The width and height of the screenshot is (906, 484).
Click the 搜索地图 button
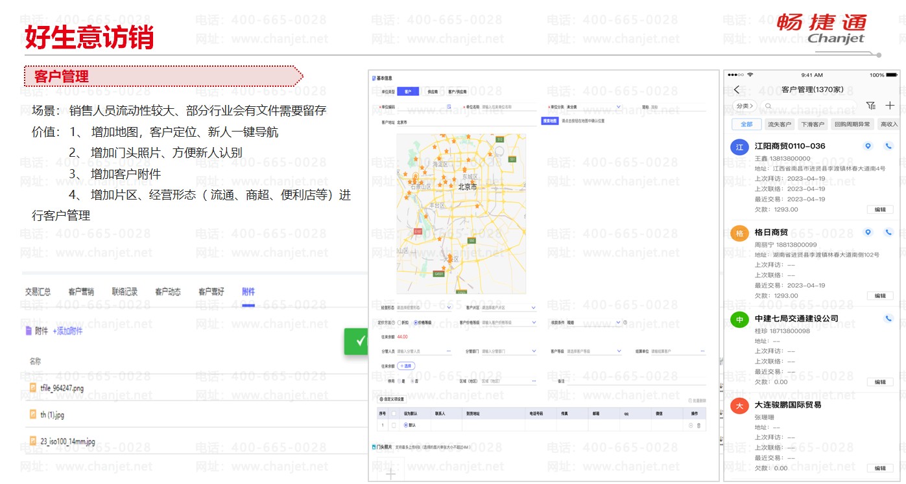[x=549, y=121]
